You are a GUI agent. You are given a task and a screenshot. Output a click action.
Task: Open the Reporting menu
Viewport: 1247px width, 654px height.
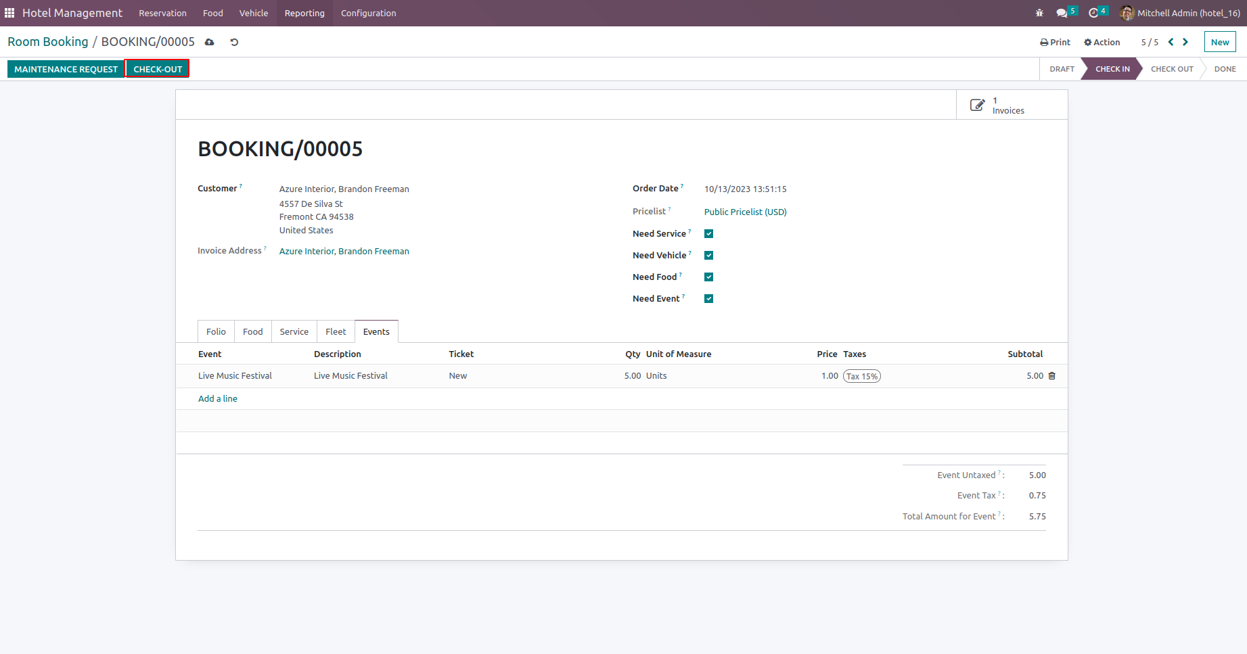tap(304, 13)
